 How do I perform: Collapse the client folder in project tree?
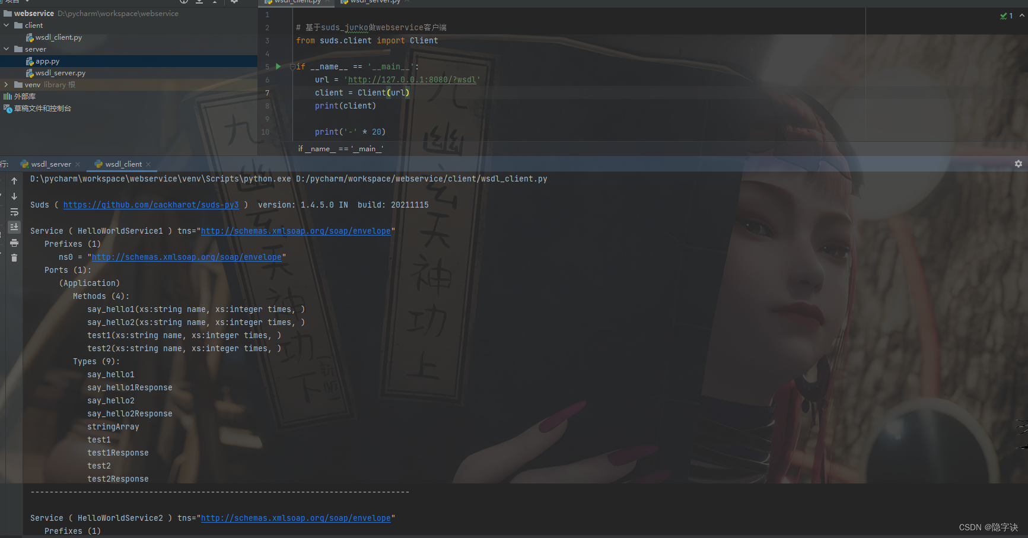(7, 25)
